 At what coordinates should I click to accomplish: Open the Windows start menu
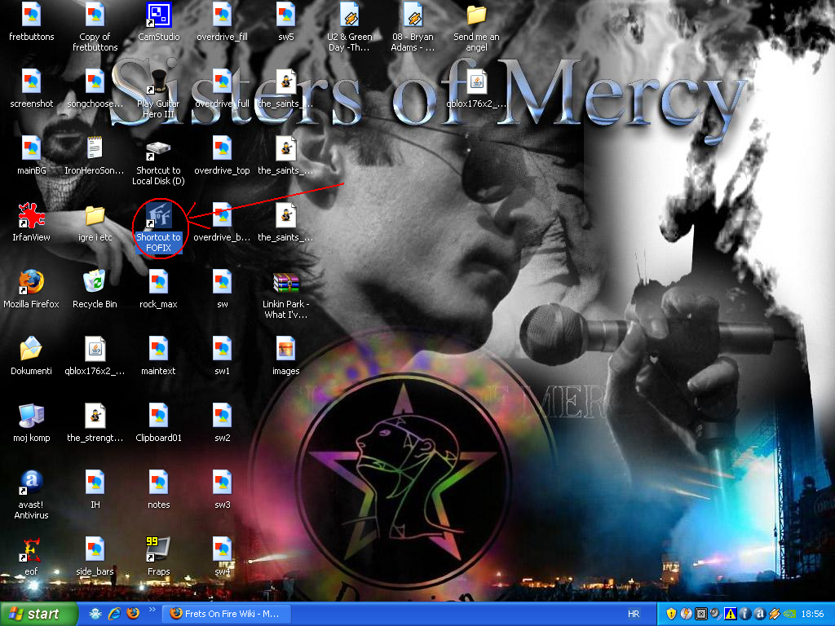(x=38, y=614)
